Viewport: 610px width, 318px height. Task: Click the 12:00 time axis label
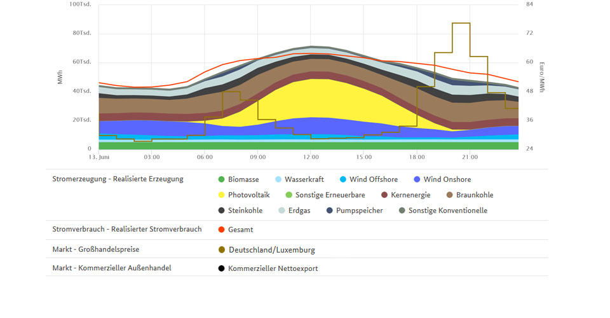coord(311,156)
